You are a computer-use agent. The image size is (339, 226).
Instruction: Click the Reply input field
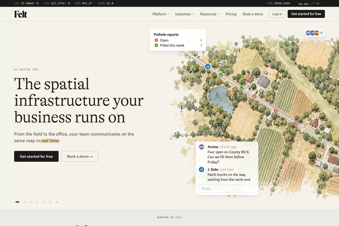pyautogui.click(x=227, y=189)
